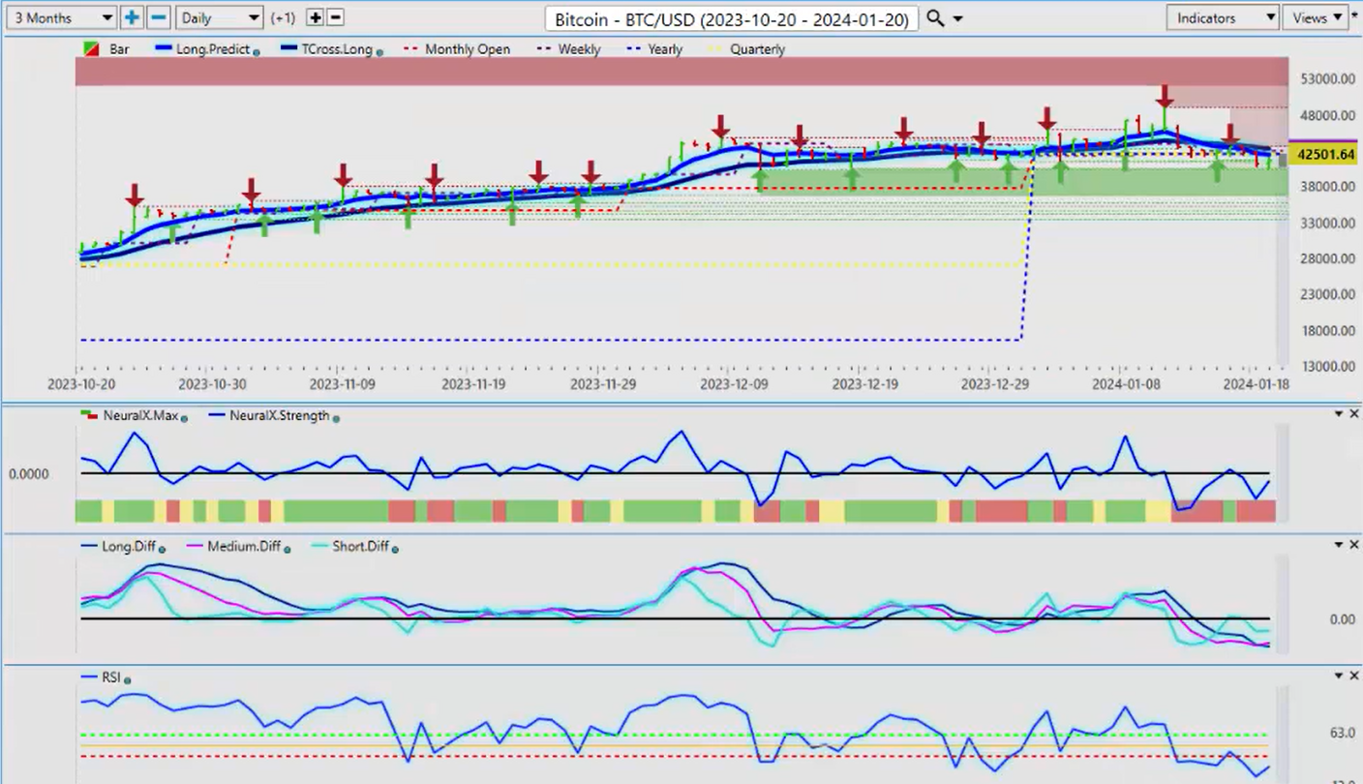The width and height of the screenshot is (1363, 784).
Task: Close the Long/Medium/Short Diff panel
Action: (1354, 545)
